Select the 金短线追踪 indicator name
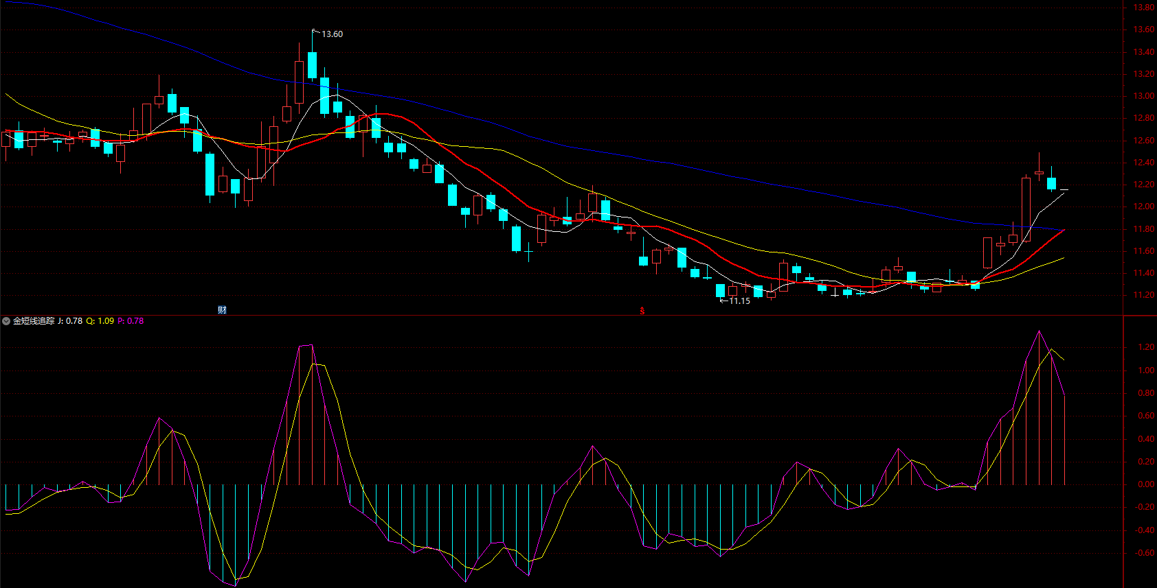The width and height of the screenshot is (1157, 588). pos(34,321)
